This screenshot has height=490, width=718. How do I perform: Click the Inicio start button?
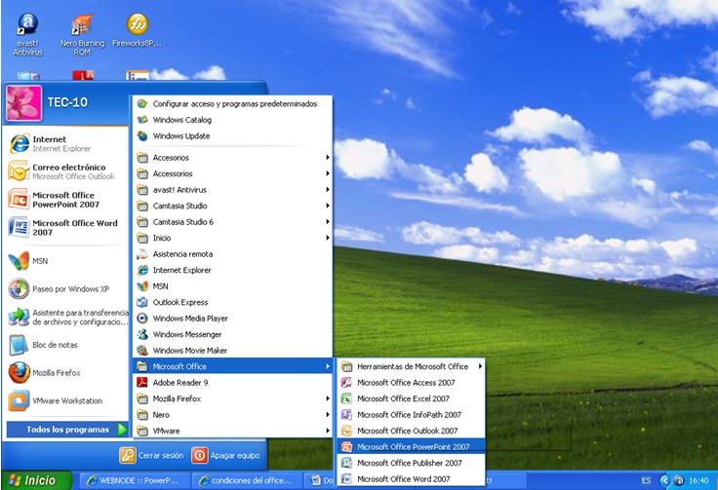(x=36, y=480)
